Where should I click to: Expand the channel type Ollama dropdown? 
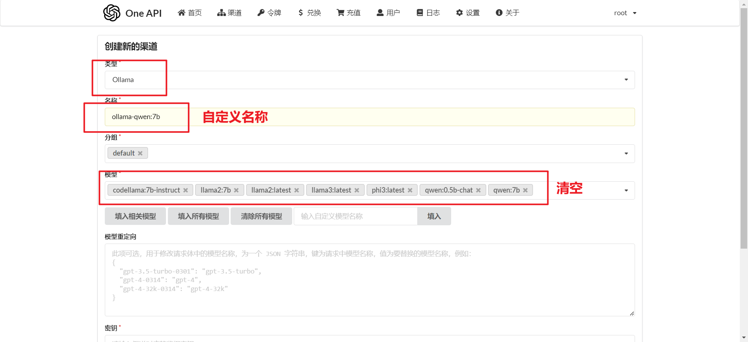[626, 80]
